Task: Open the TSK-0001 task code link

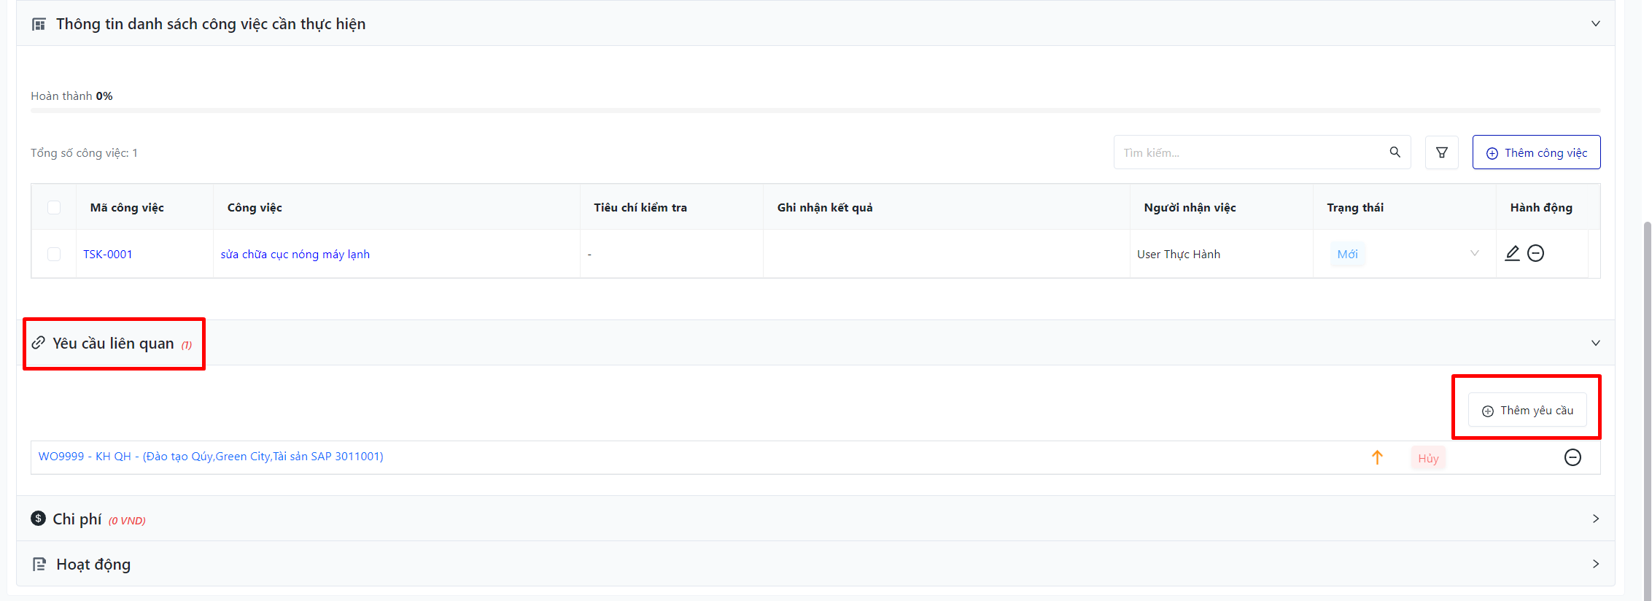Action: (108, 254)
